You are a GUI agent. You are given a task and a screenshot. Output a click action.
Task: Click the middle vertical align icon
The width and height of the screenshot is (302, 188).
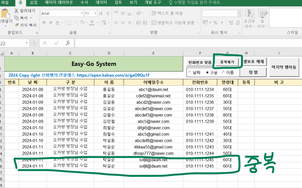pyautogui.click(x=123, y=13)
